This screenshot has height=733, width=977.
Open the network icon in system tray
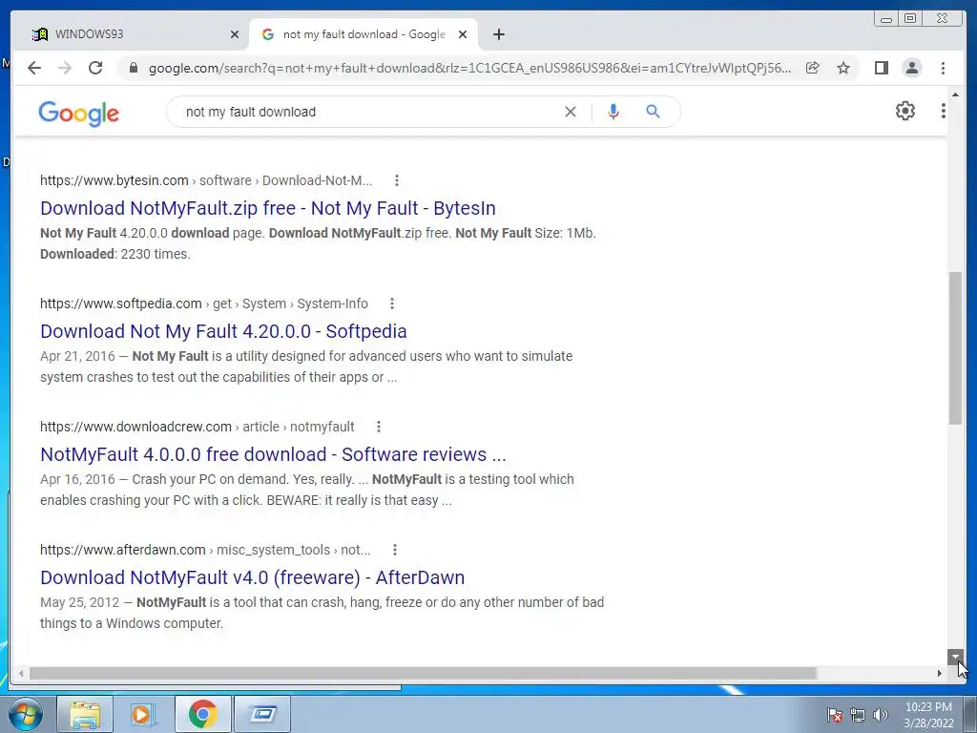tap(858, 715)
